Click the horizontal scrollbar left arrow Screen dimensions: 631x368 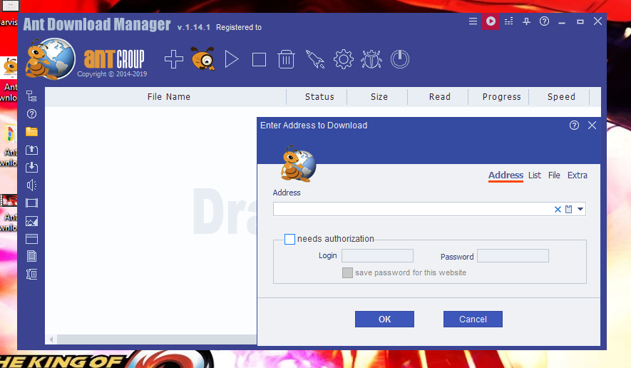click(51, 339)
